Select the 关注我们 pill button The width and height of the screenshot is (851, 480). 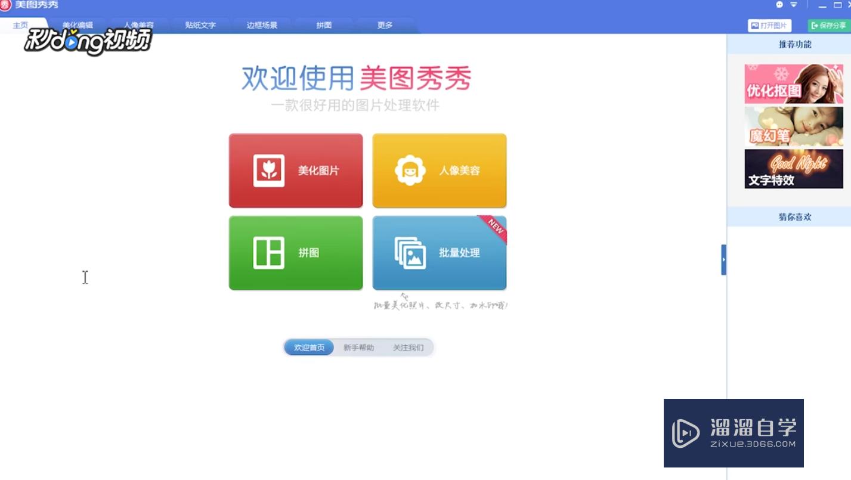408,347
